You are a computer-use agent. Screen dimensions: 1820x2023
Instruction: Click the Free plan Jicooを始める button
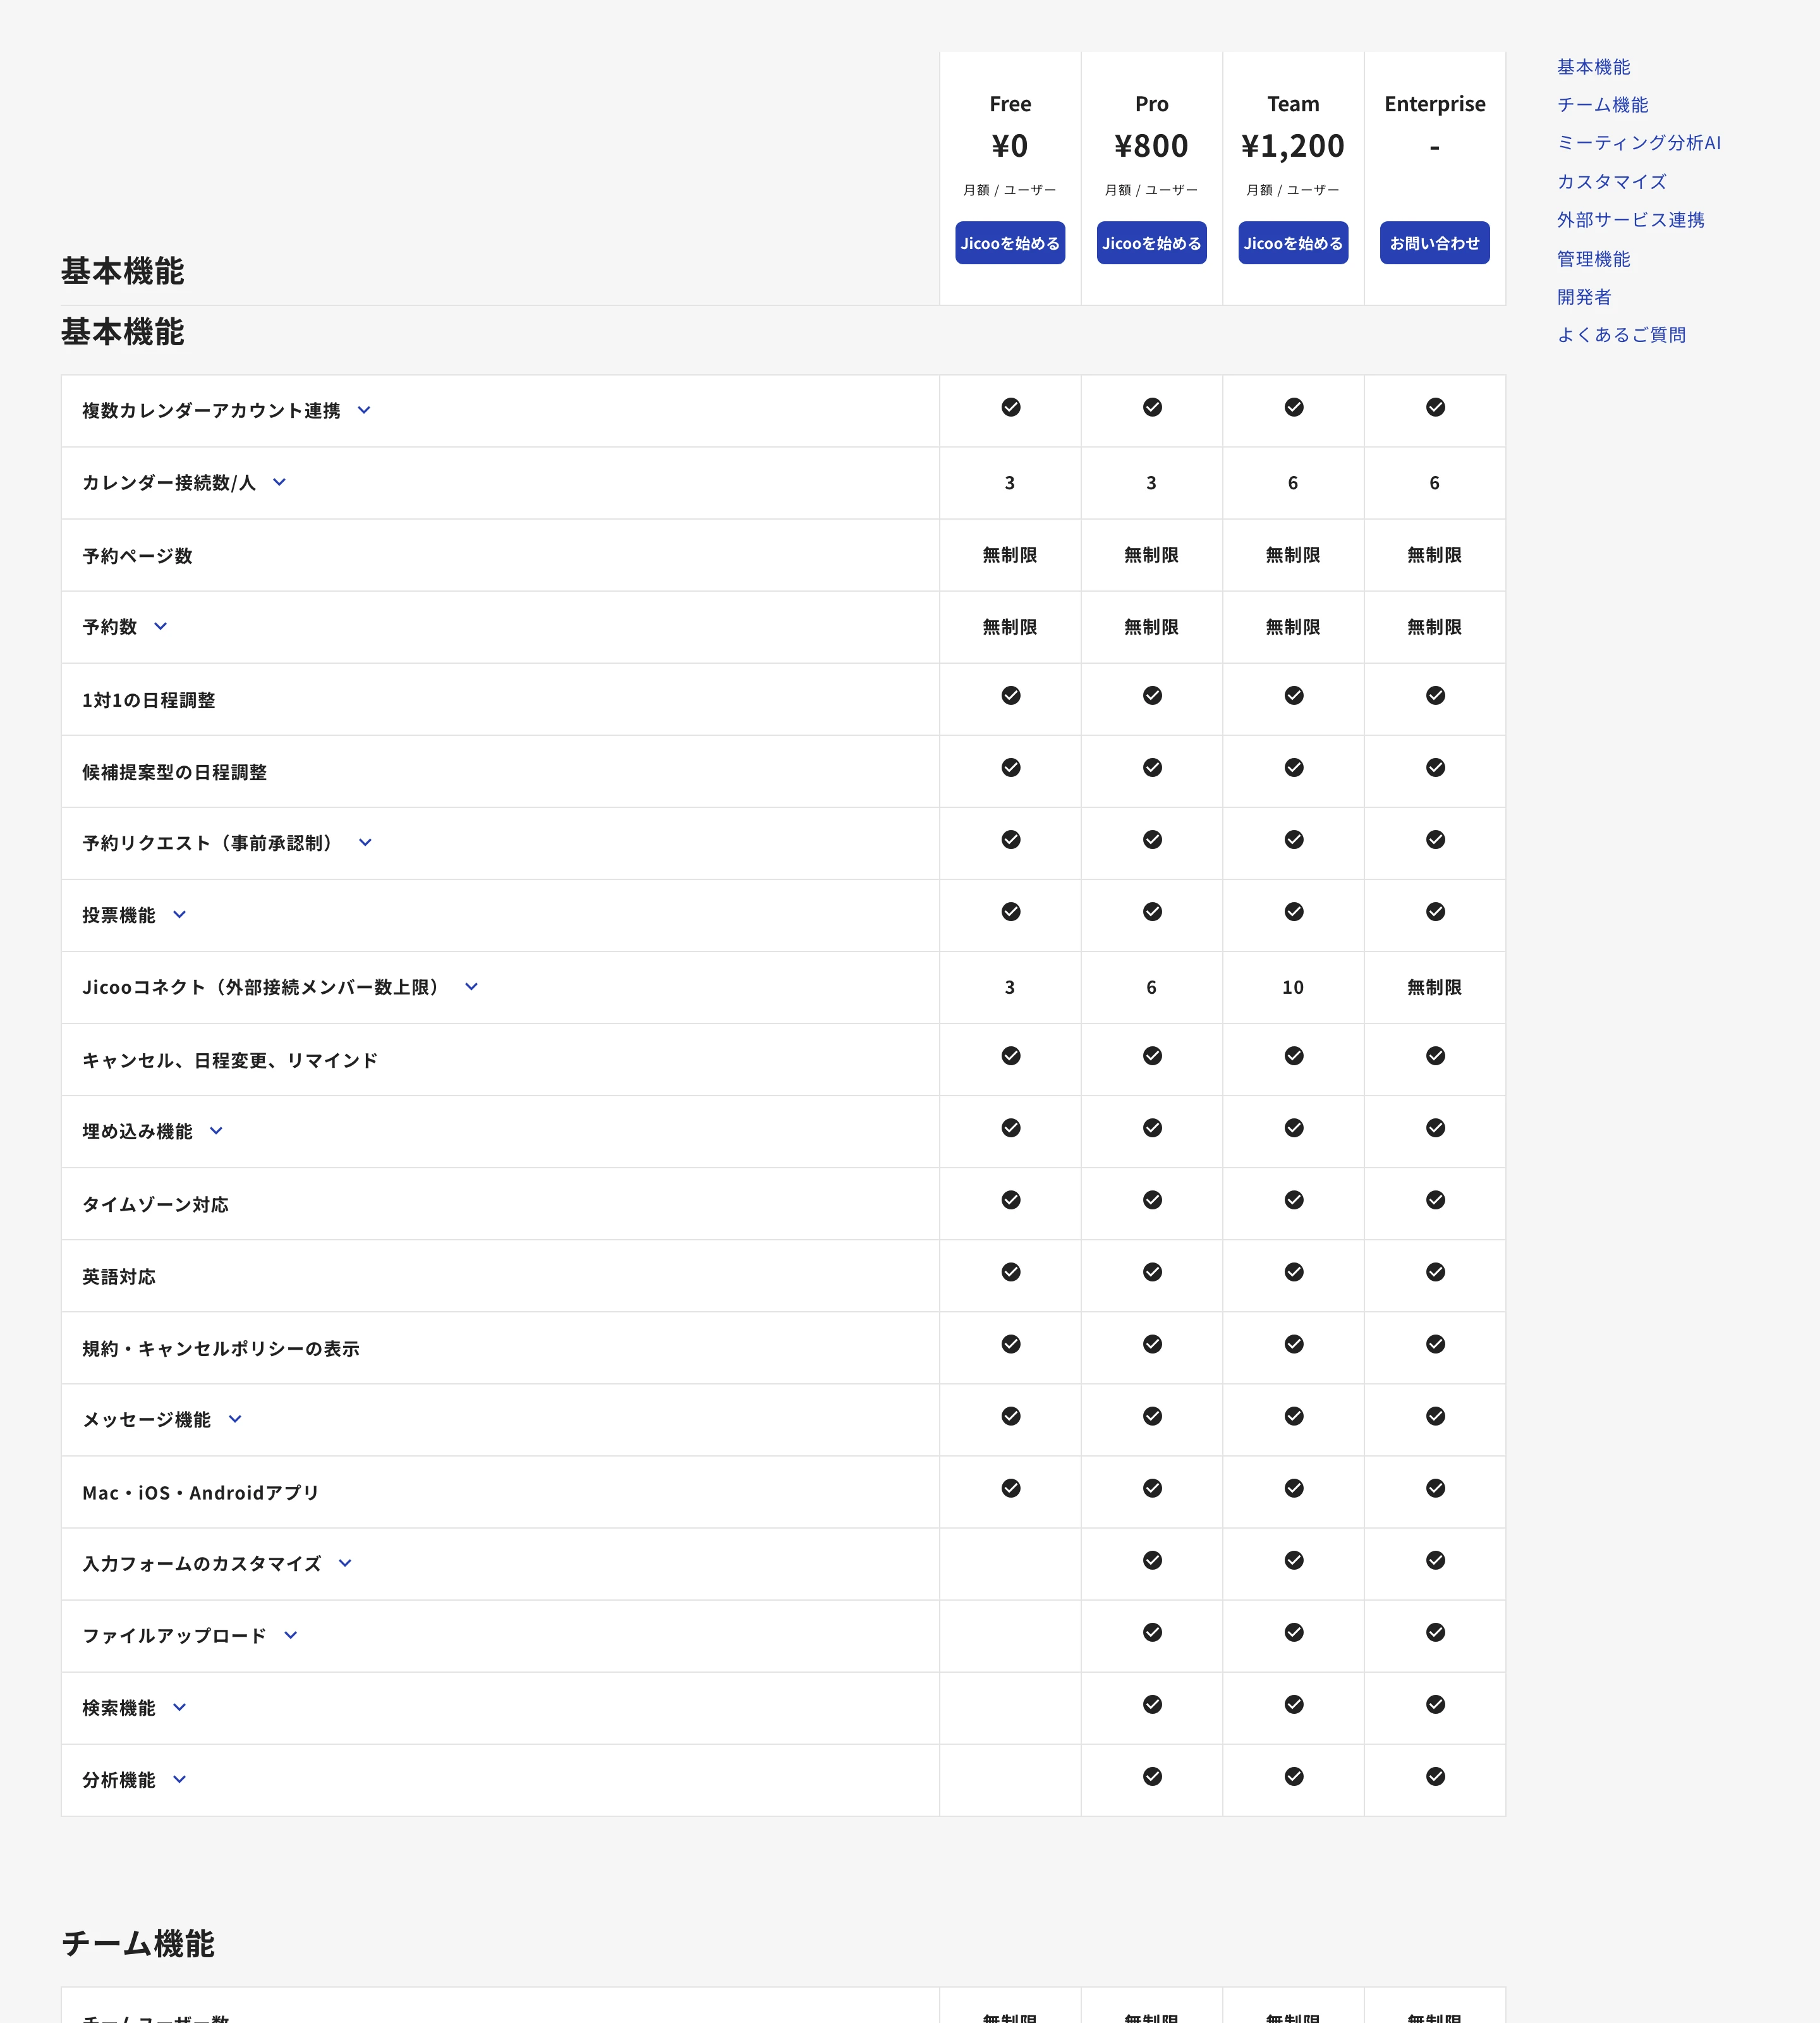coord(1010,243)
